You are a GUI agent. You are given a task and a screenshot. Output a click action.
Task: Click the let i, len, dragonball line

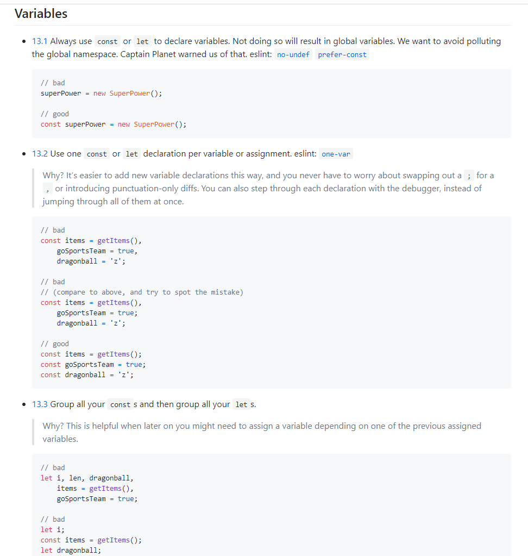click(x=87, y=478)
